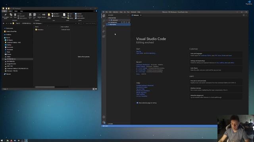Click Split Editor icon in VS Code
Viewport: 254px width, 142px height.
(x=244, y=15)
